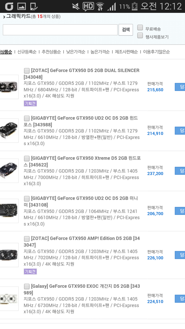
Task: Select the ZOTAC GTX950 DUAL SILENCER checkbox
Action: pos(27,71)
